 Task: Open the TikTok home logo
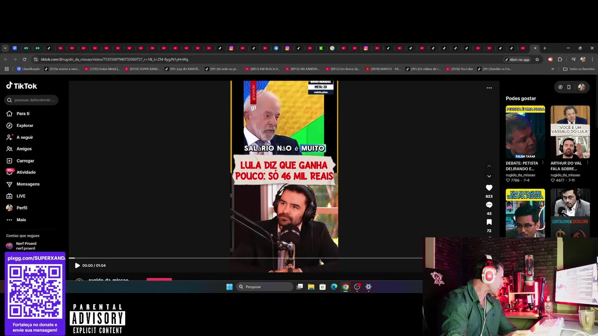21,86
